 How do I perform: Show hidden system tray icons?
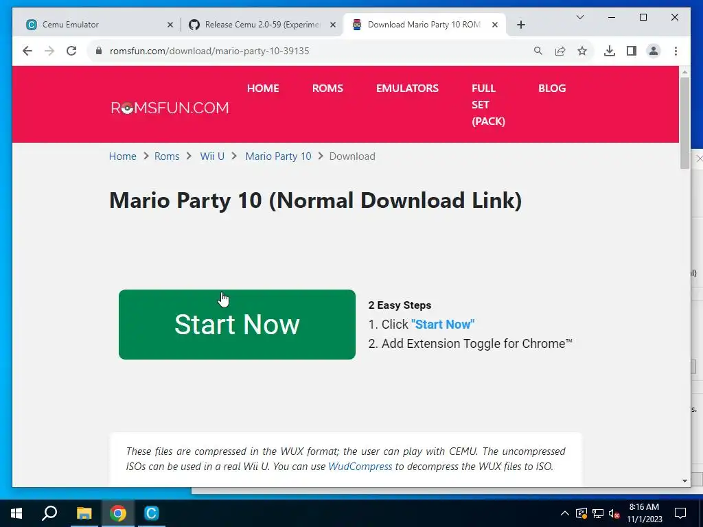coord(565,513)
